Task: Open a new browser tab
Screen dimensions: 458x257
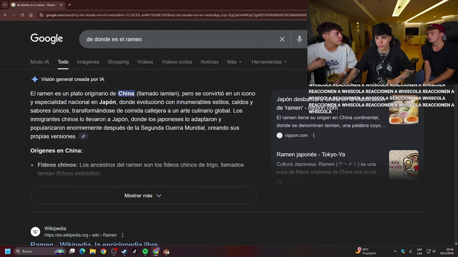Action: pyautogui.click(x=69, y=5)
